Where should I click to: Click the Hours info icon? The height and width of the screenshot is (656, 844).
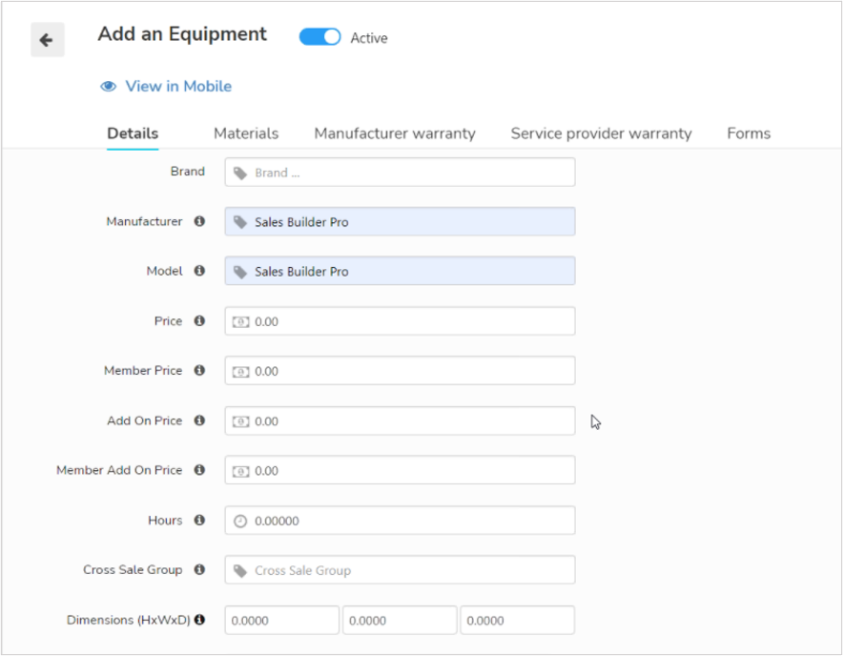[x=199, y=520]
